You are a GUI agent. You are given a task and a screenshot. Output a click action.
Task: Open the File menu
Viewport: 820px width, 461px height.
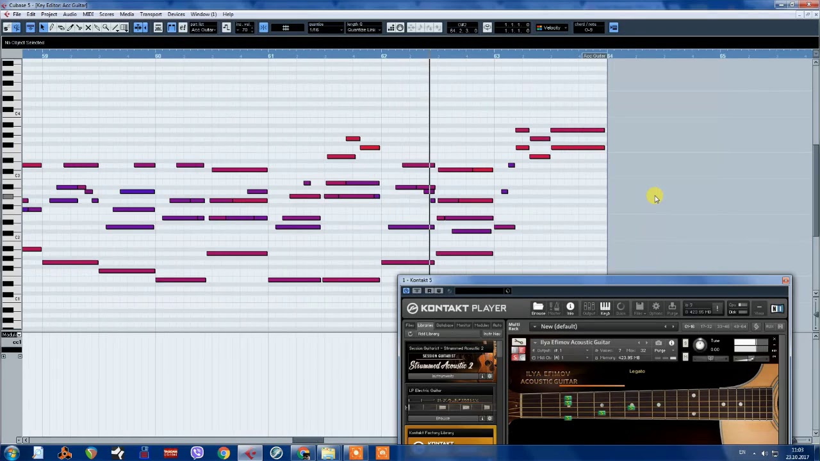pyautogui.click(x=17, y=14)
